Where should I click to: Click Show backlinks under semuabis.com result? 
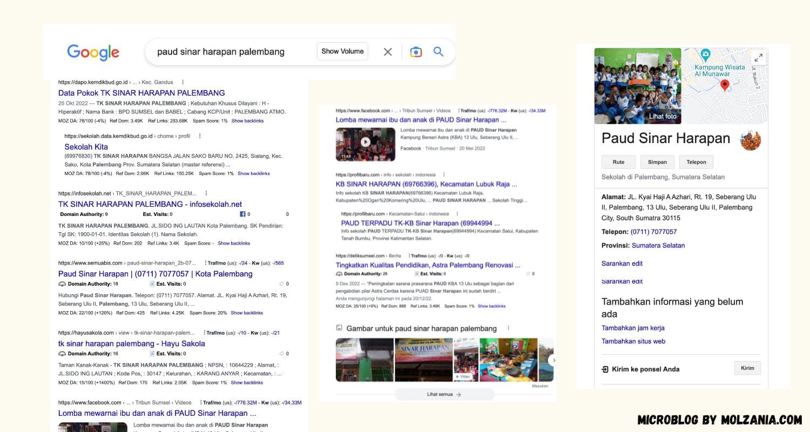[x=247, y=313]
